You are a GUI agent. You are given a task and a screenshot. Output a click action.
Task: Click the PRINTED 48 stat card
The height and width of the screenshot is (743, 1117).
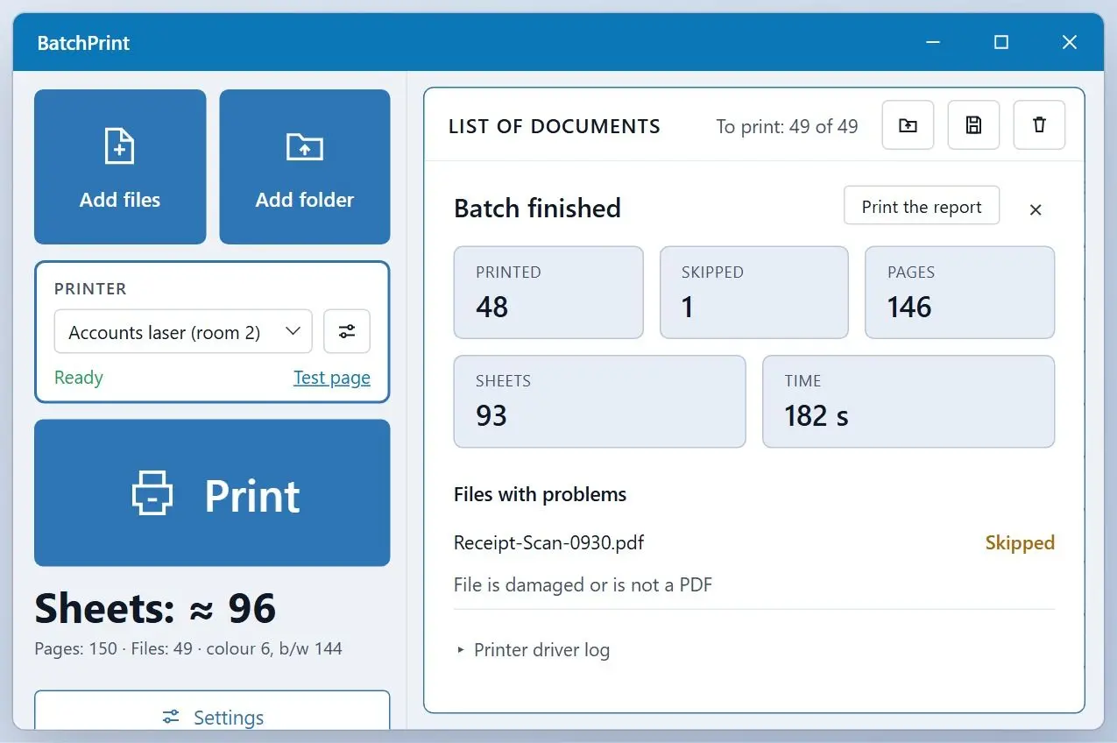point(548,292)
